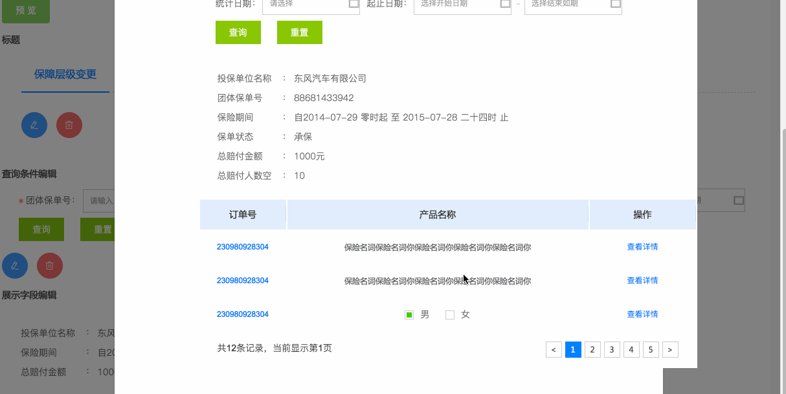Click the 保单状态 value 承保
This screenshot has width=786, height=394.
(x=303, y=137)
